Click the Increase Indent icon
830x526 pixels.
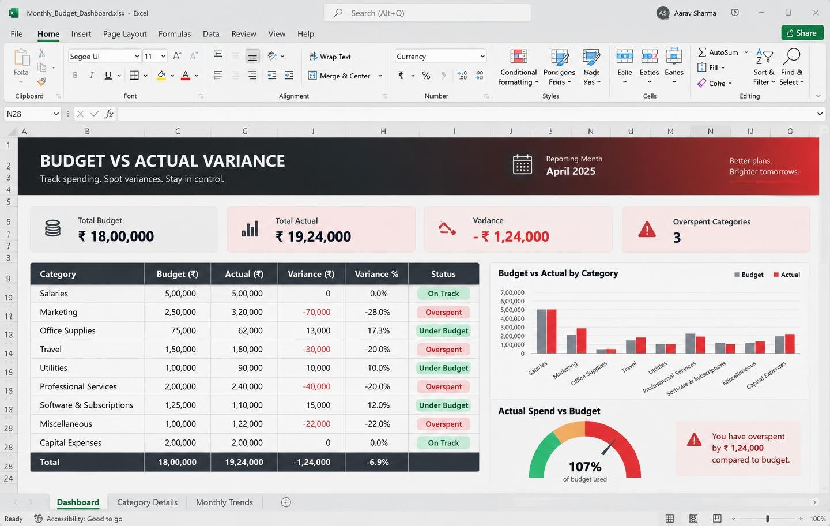coord(289,75)
